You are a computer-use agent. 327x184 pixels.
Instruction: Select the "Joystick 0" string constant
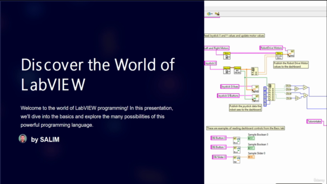210,63
